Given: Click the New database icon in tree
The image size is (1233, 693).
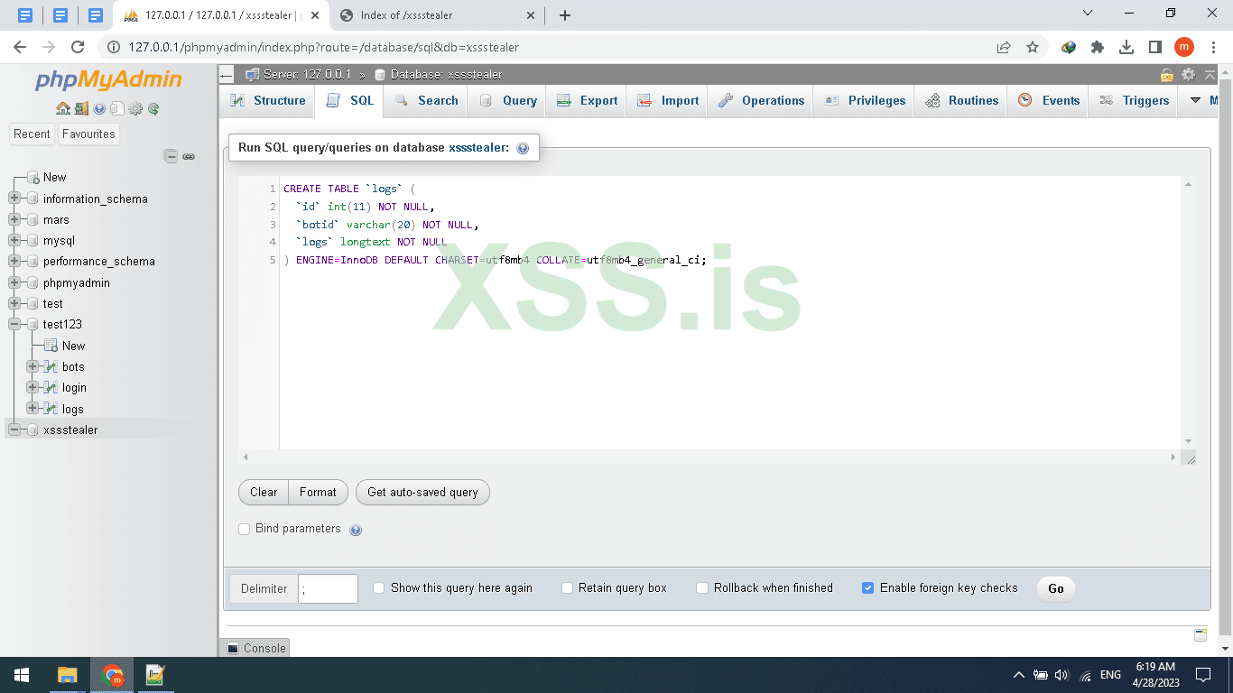Looking at the screenshot, I should pyautogui.click(x=33, y=177).
